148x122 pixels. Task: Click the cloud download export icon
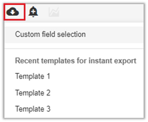[13, 12]
